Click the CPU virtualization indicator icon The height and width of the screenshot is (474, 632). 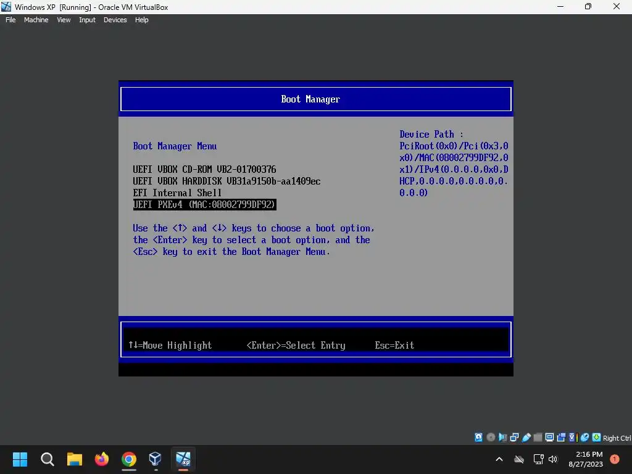coord(573,438)
